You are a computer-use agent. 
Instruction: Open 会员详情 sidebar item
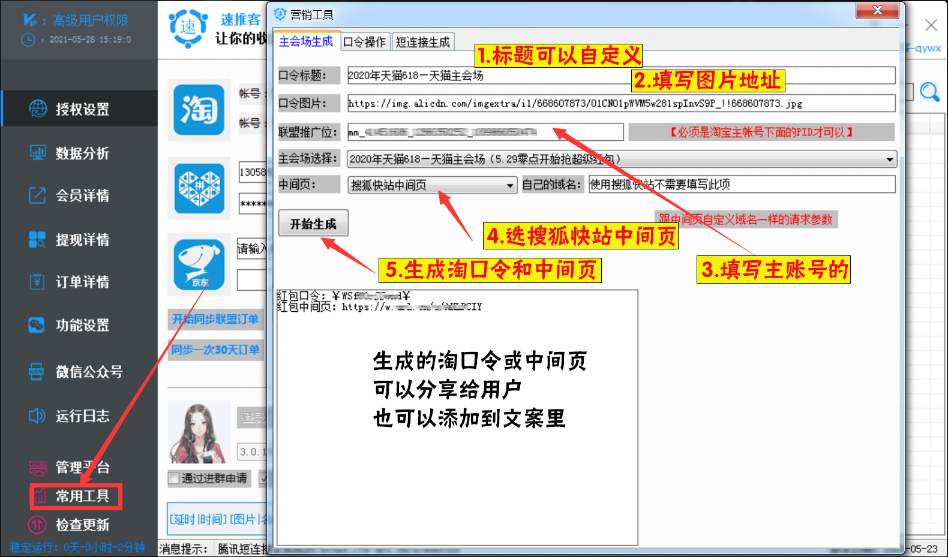[70, 195]
